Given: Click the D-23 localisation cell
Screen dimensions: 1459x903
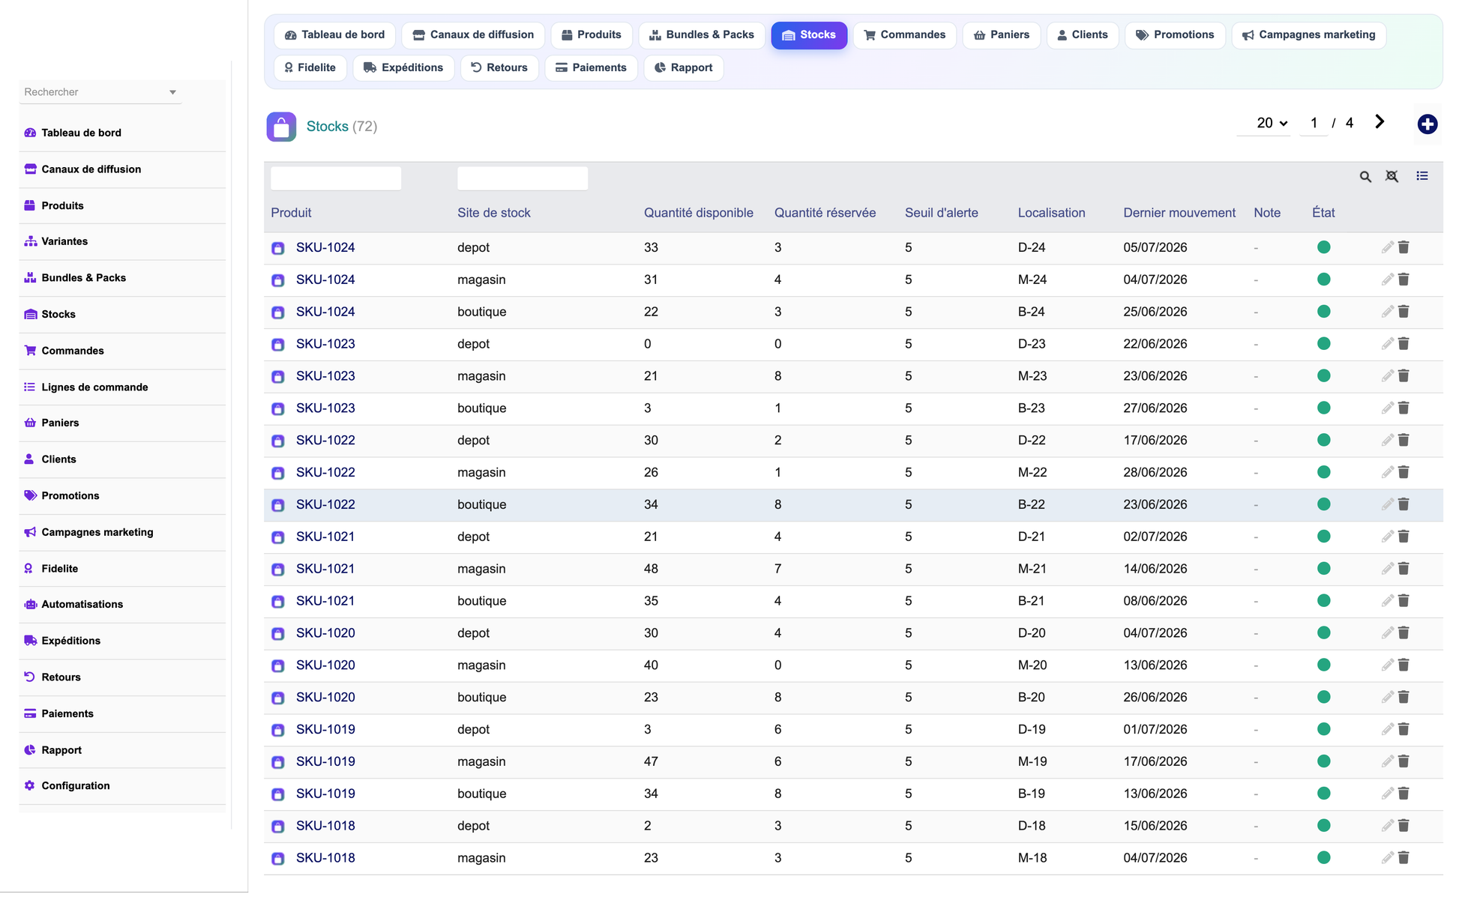Looking at the screenshot, I should tap(1032, 344).
